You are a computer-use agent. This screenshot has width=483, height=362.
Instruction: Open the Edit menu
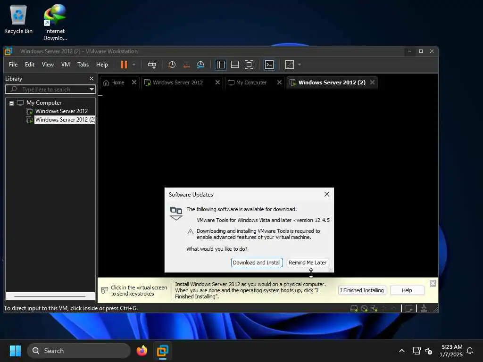click(x=30, y=65)
